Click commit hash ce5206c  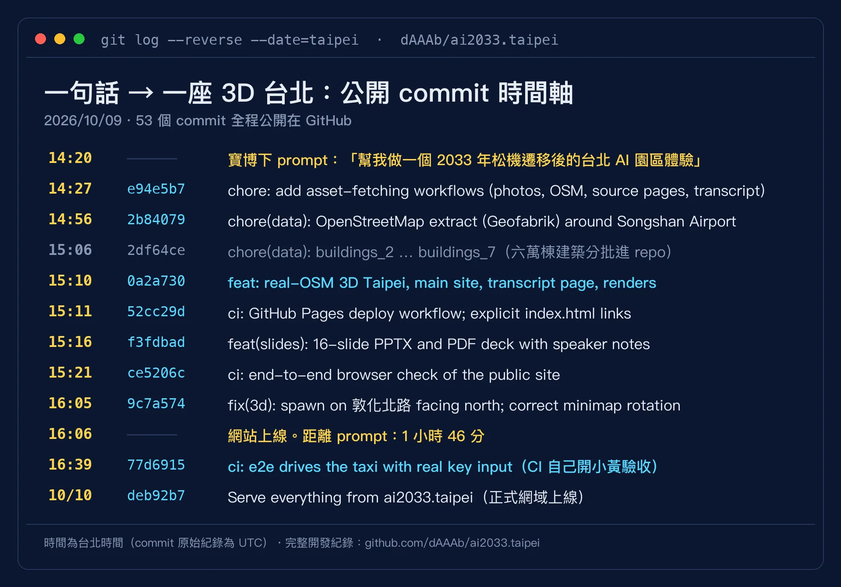(x=156, y=373)
